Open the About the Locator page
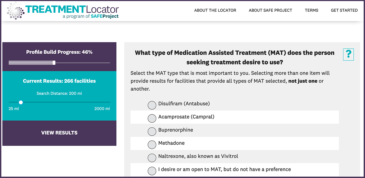Image resolution: width=365 pixels, height=178 pixels. [215, 11]
